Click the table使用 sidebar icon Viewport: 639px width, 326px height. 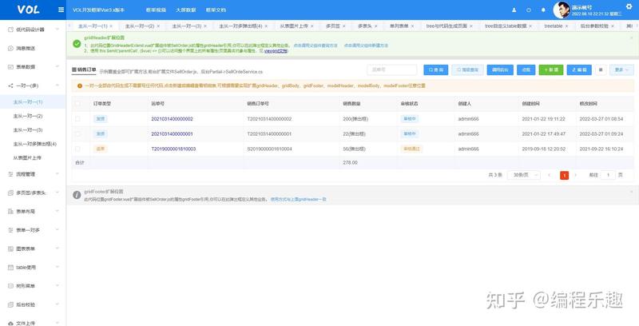point(11,268)
